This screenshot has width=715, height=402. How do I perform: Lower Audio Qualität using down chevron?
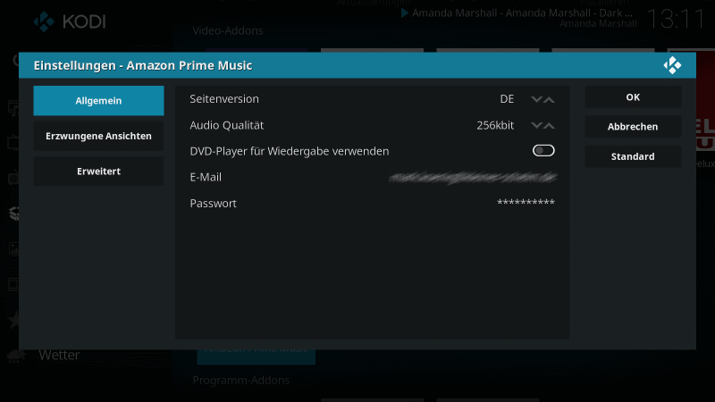click(x=537, y=125)
